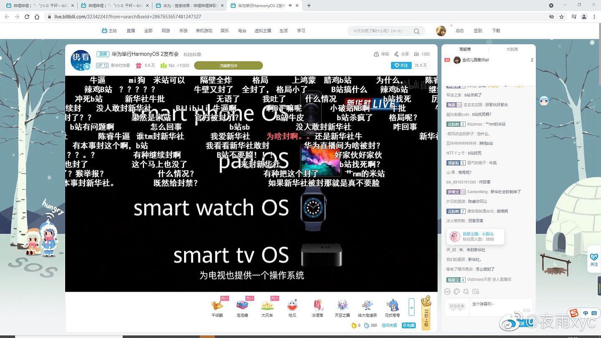Click the 信仰充值 recharge link
The height and width of the screenshot is (338, 601).
(389, 325)
